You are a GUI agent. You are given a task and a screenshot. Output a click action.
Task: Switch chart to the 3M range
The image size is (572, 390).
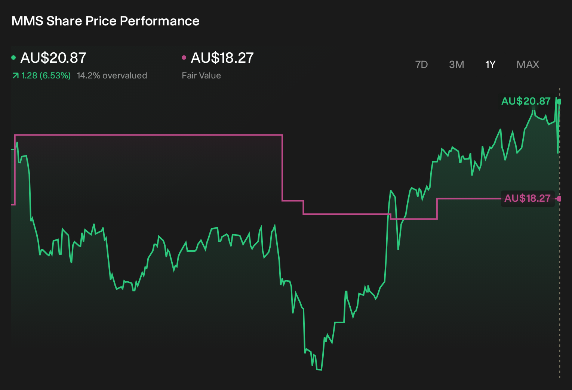tap(456, 65)
